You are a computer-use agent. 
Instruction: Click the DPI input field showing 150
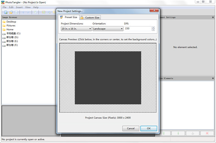coord(138,29)
